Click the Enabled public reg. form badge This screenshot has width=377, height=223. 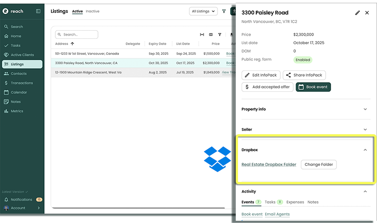[303, 60]
